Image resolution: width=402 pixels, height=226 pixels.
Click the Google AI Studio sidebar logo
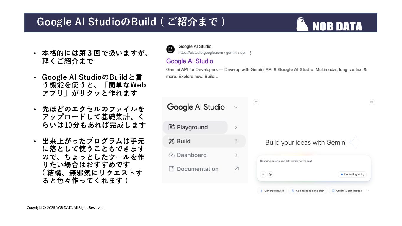[196, 107]
